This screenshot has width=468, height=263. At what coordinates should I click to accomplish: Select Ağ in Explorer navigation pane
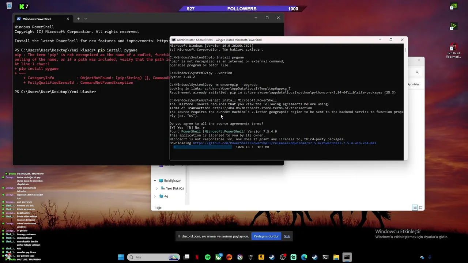pyautogui.click(x=163, y=197)
